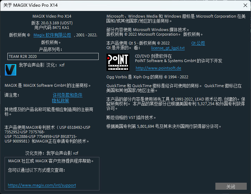Click the dialog title 关于 MAGIX Video Pro X14
This screenshot has height=194, width=251.
(x=30, y=5)
